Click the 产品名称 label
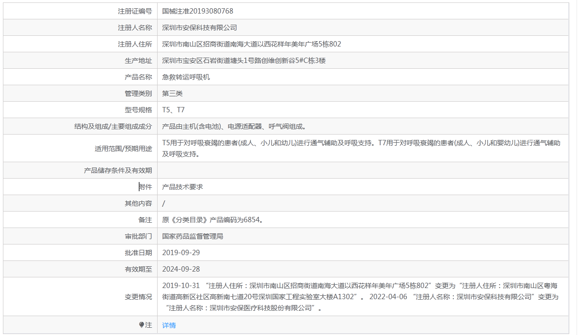 pos(138,77)
